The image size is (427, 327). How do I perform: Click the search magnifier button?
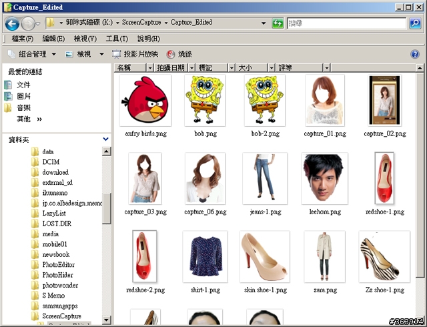pos(415,23)
